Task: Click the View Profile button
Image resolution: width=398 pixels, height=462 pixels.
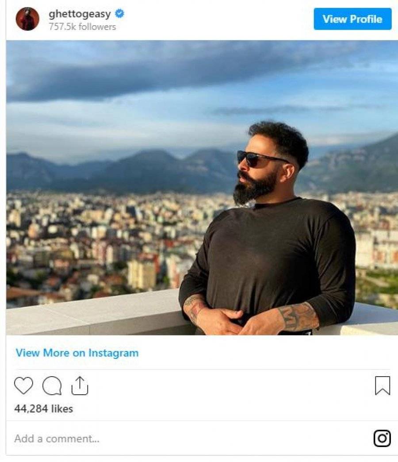Action: point(352,19)
